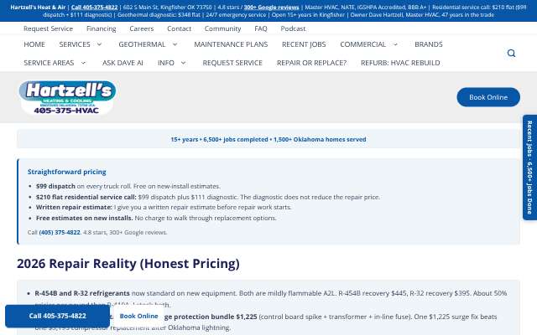The height and width of the screenshot is (335, 537).
Task: Open the Community link
Action: coord(222,28)
